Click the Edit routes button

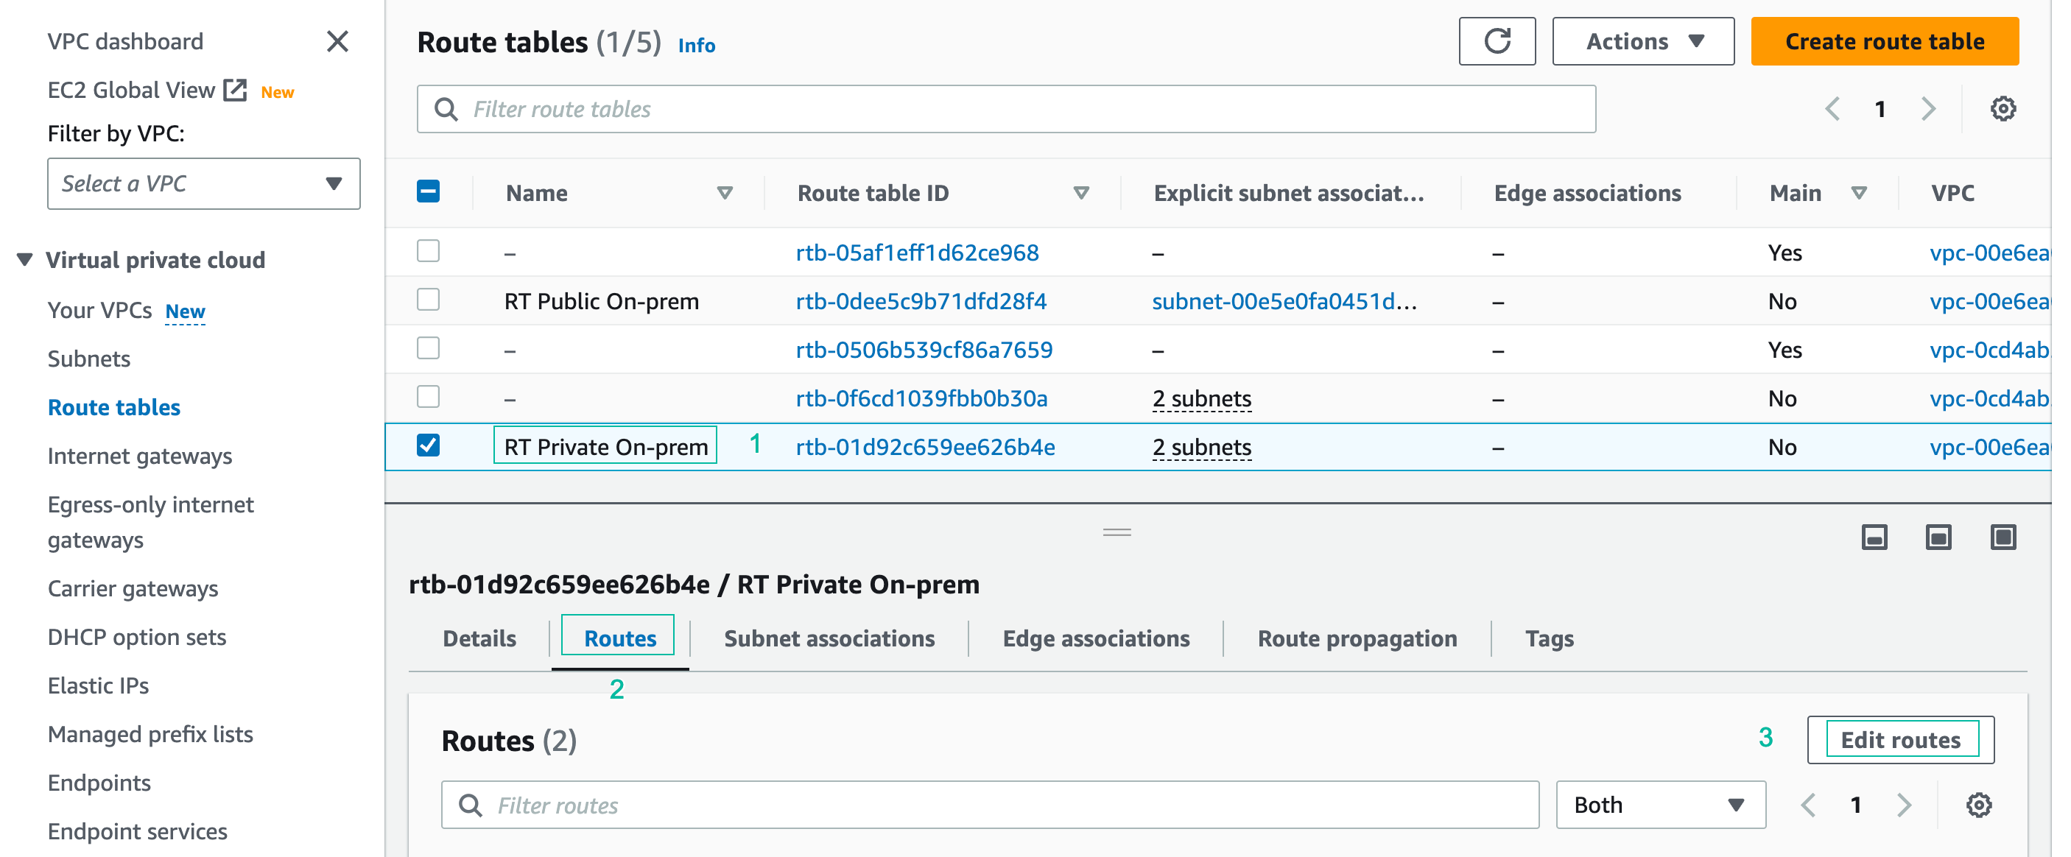(x=1899, y=740)
